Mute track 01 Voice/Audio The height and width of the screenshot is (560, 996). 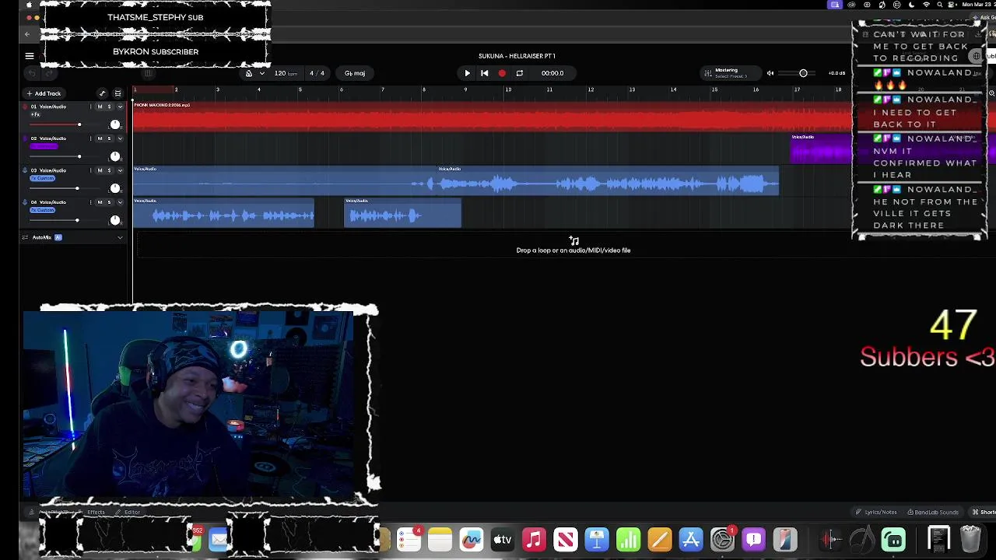[100, 107]
